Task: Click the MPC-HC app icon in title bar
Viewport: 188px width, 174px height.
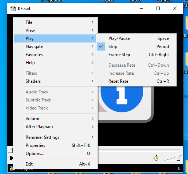Action: [x=13, y=9]
